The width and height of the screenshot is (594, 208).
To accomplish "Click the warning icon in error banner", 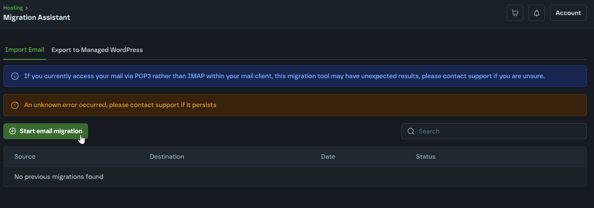I will tap(15, 105).
